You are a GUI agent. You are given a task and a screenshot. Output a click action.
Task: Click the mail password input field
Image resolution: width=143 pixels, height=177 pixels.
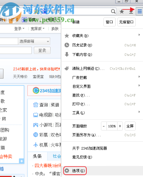pos(16,51)
